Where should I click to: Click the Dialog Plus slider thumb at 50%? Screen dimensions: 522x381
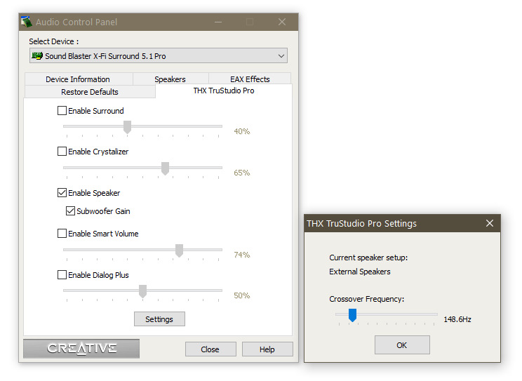pos(143,291)
